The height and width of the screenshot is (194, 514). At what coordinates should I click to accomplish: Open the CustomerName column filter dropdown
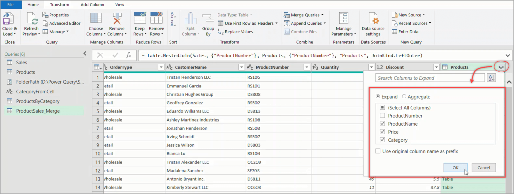click(x=242, y=67)
